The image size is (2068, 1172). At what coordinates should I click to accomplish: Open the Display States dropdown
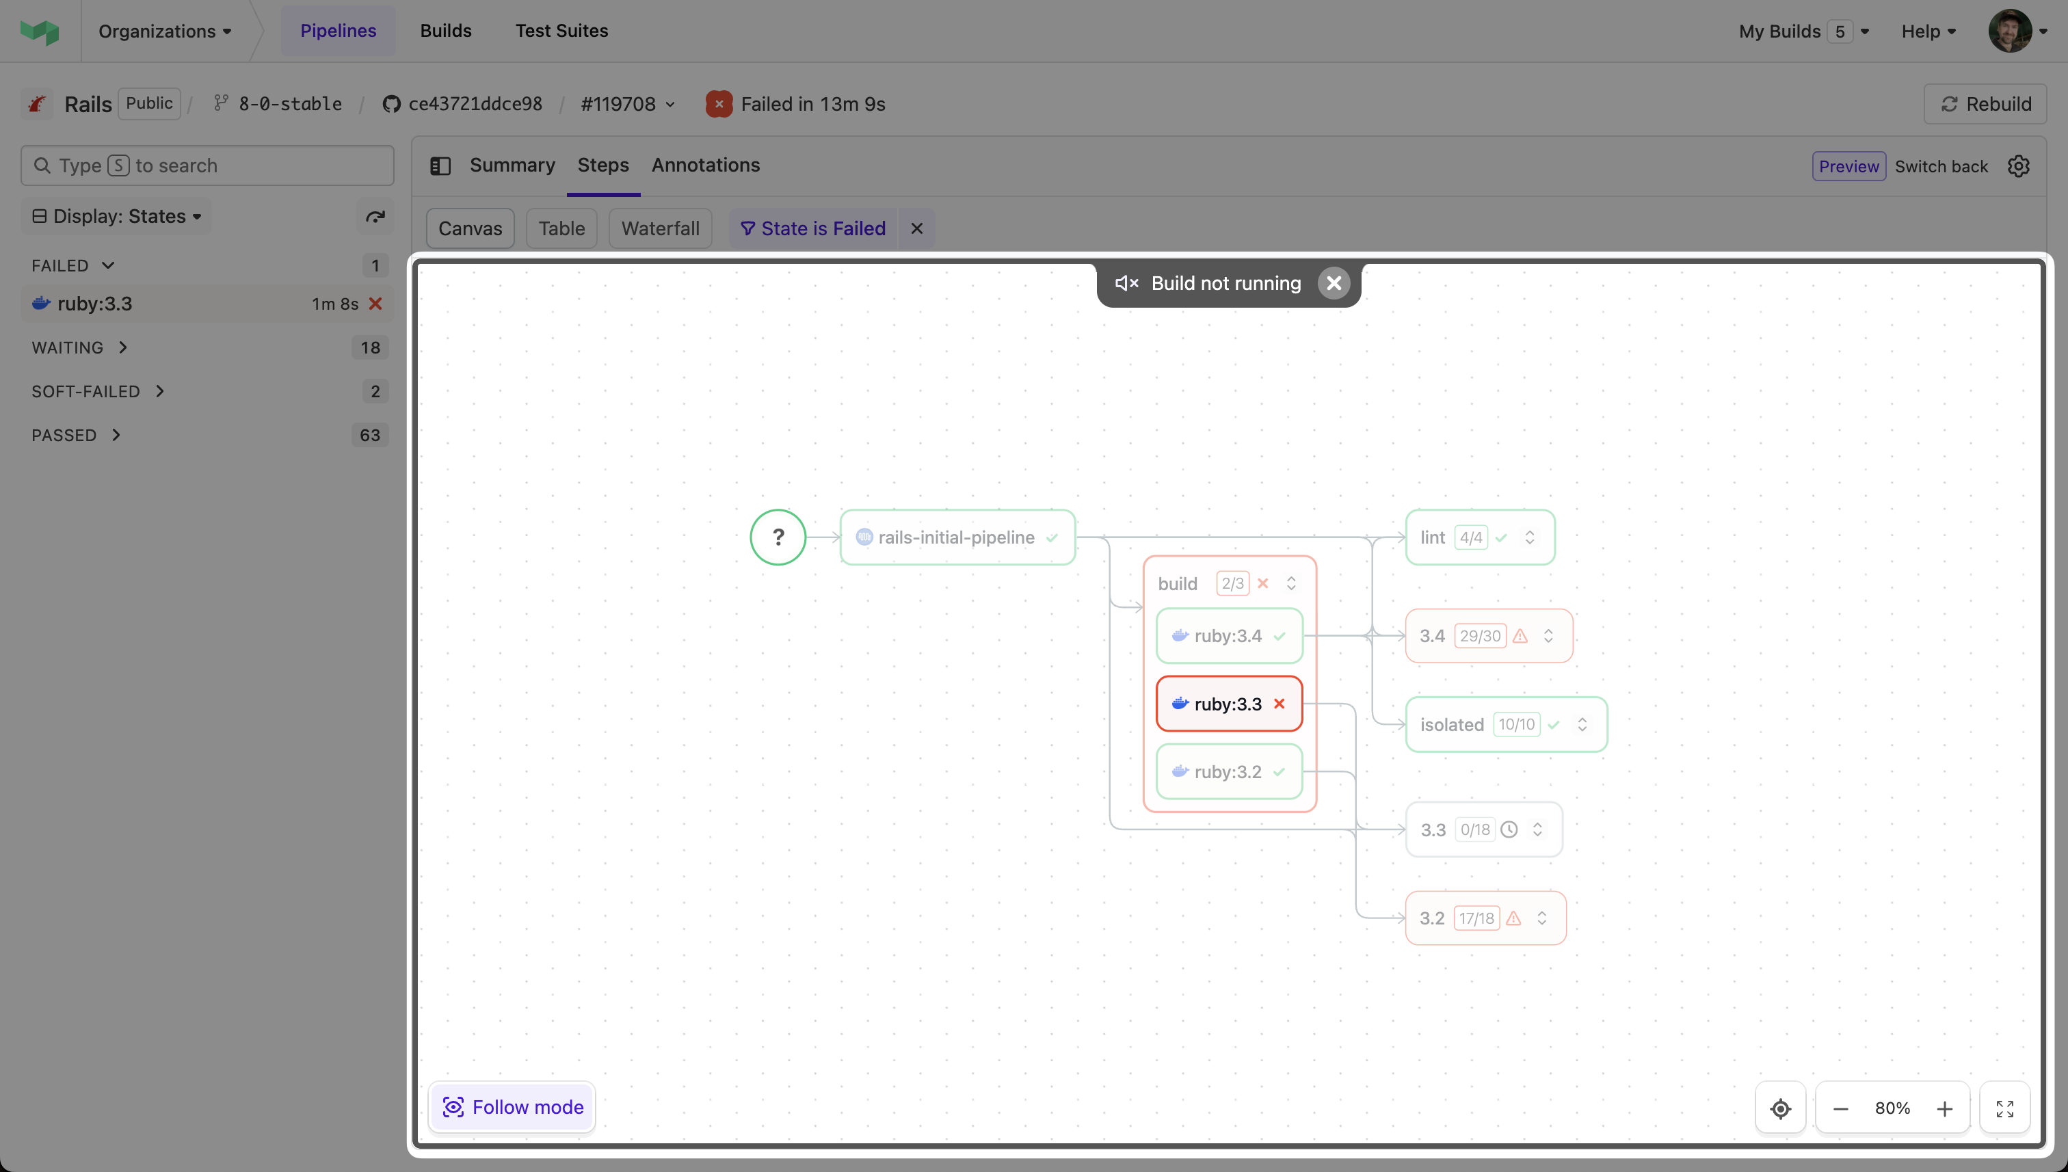click(115, 215)
